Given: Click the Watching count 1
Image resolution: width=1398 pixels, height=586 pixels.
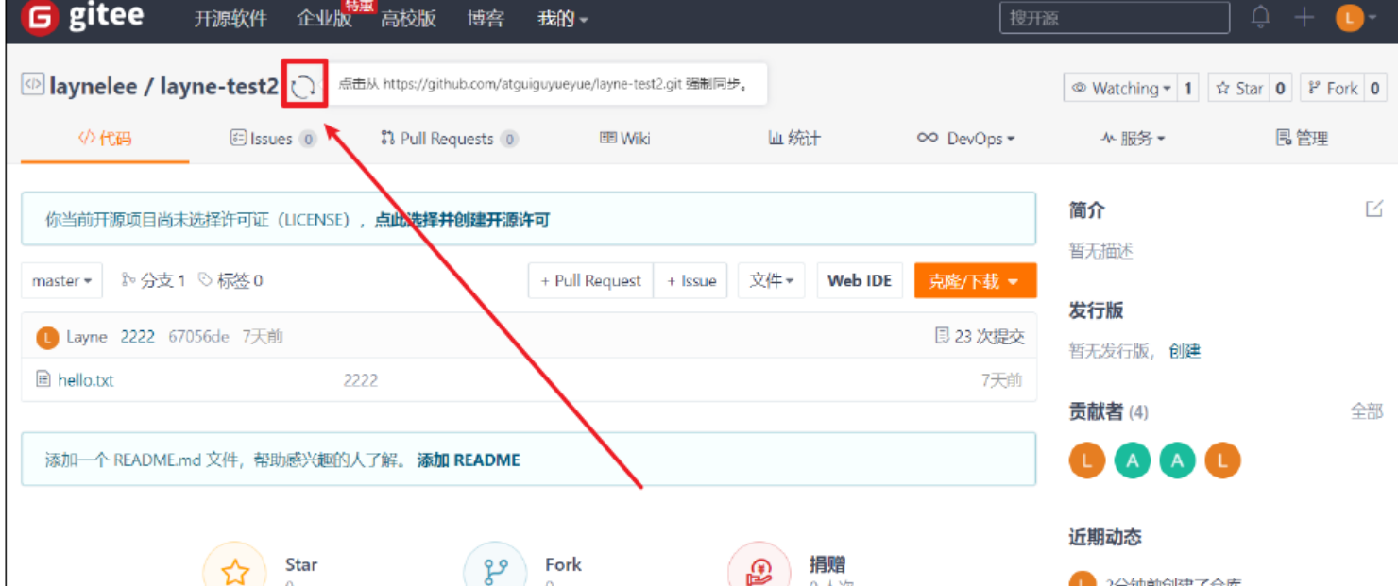Looking at the screenshot, I should click(1188, 89).
